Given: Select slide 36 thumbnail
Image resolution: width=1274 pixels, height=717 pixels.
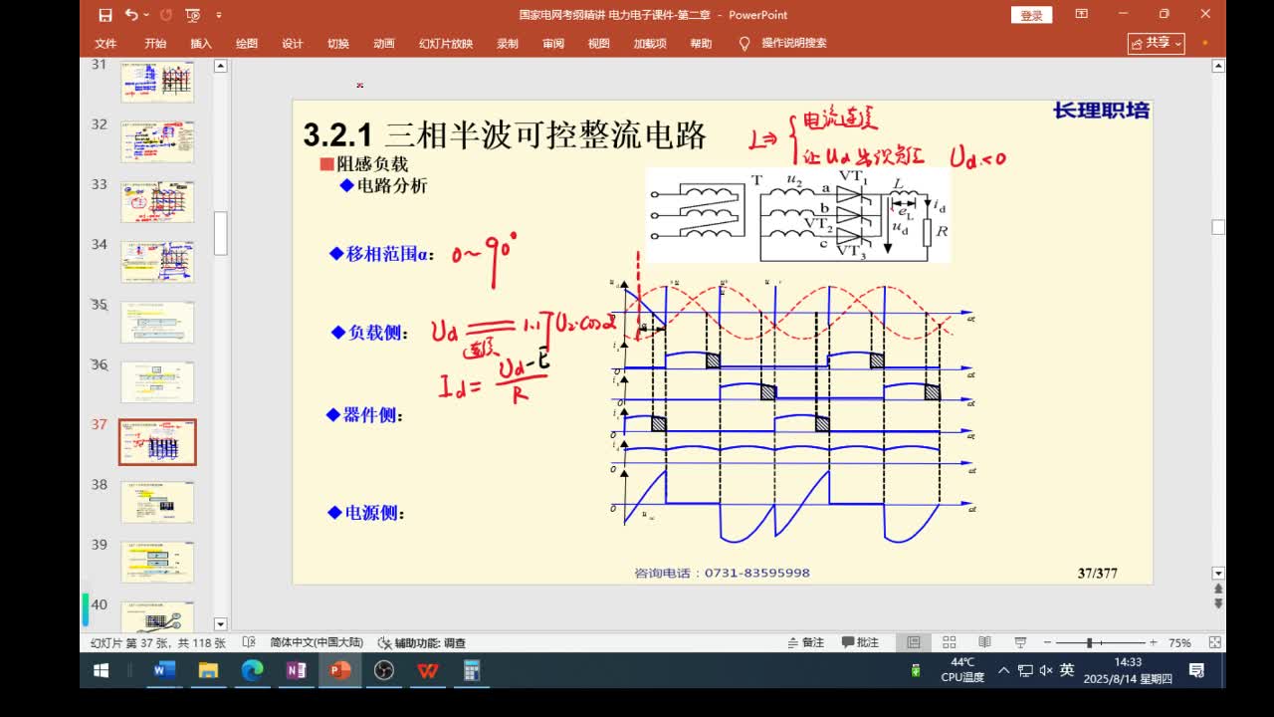Looking at the screenshot, I should click(157, 382).
